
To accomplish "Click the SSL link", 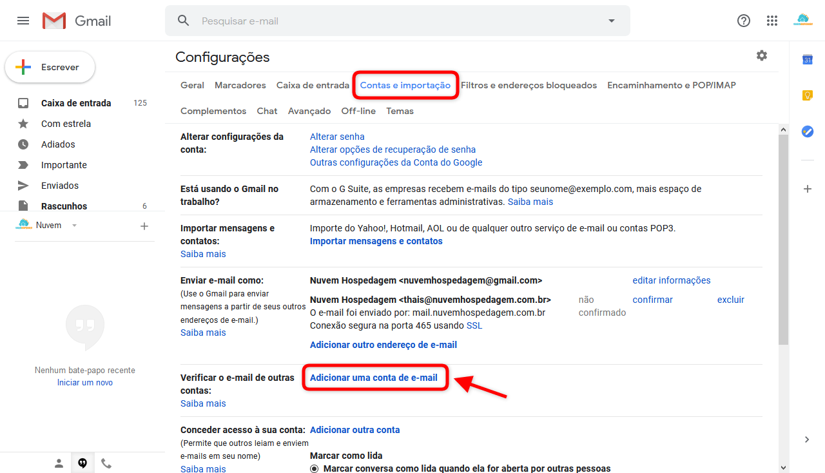I will [x=474, y=325].
